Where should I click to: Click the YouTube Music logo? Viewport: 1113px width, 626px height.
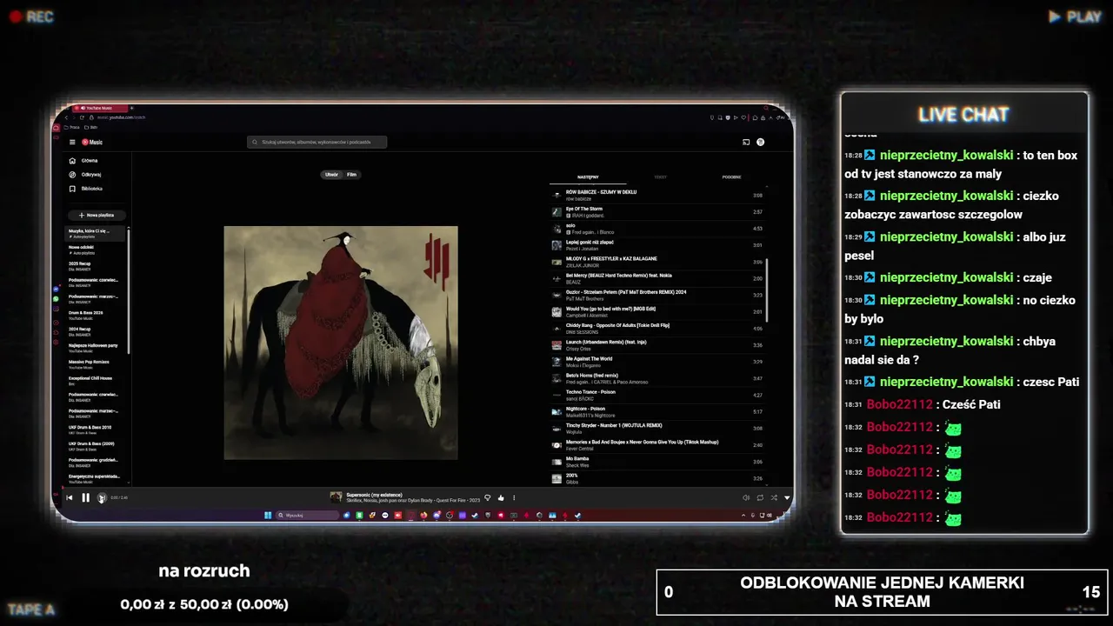point(92,142)
